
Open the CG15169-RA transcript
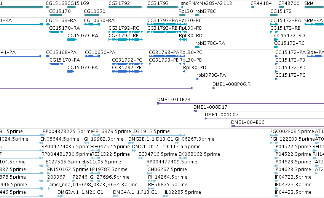pos(72,40)
